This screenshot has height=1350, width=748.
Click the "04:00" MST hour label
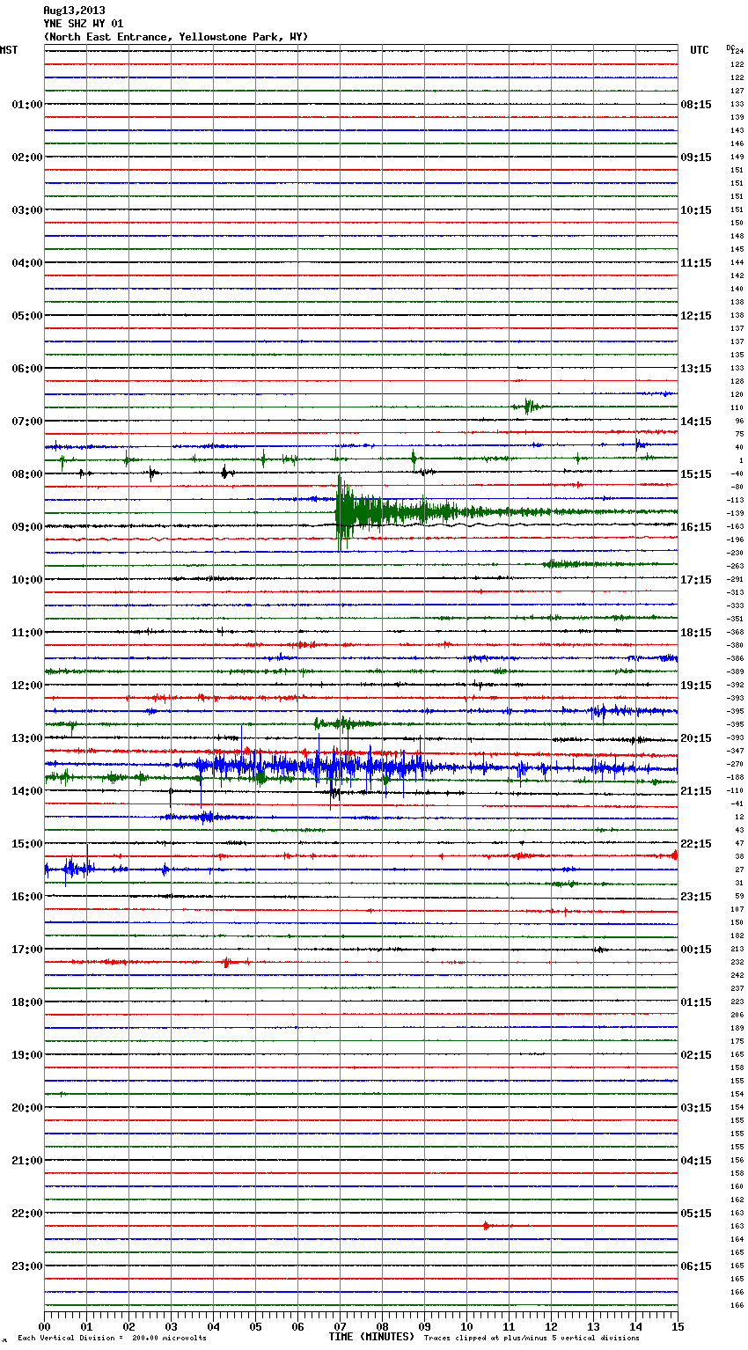[27, 263]
